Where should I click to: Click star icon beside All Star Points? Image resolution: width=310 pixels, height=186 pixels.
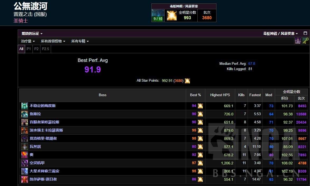point(187,81)
